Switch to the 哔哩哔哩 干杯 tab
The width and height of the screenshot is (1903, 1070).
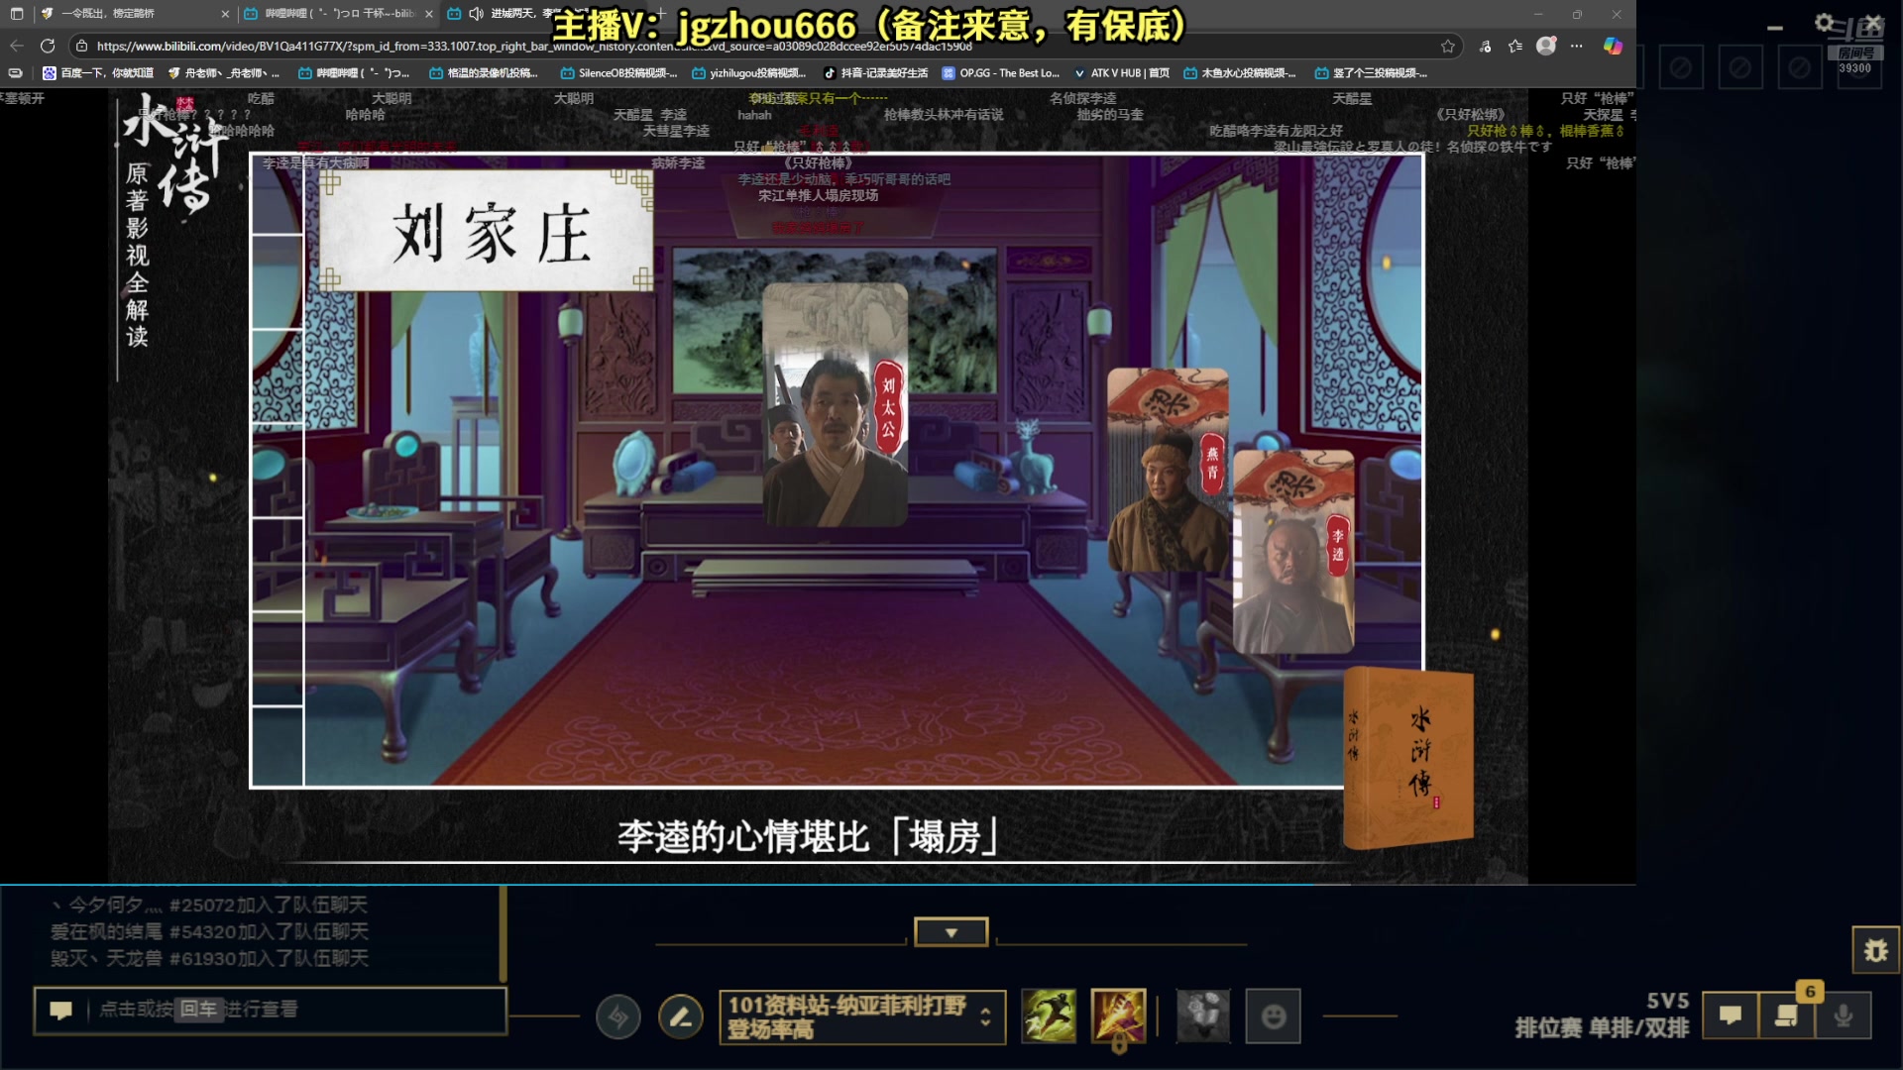[x=338, y=14]
